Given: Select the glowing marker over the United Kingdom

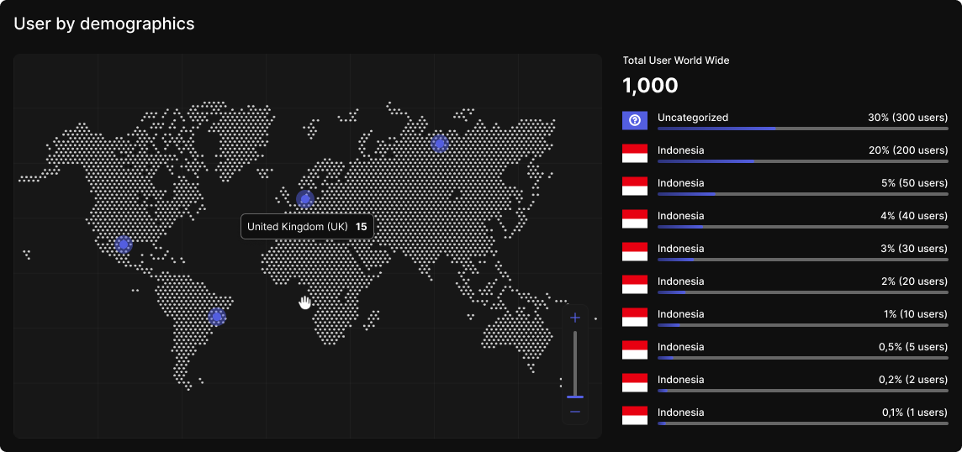Looking at the screenshot, I should [304, 199].
